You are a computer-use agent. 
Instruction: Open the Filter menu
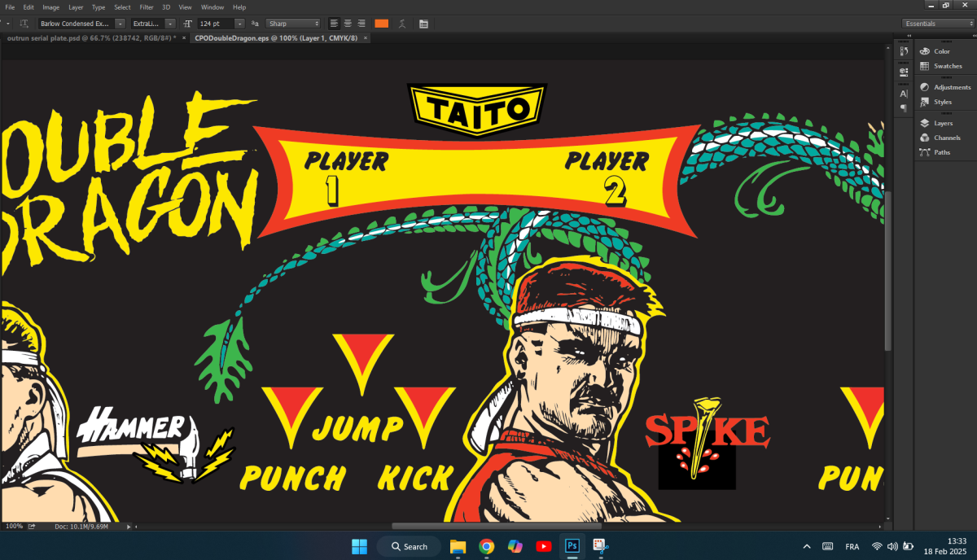point(147,7)
